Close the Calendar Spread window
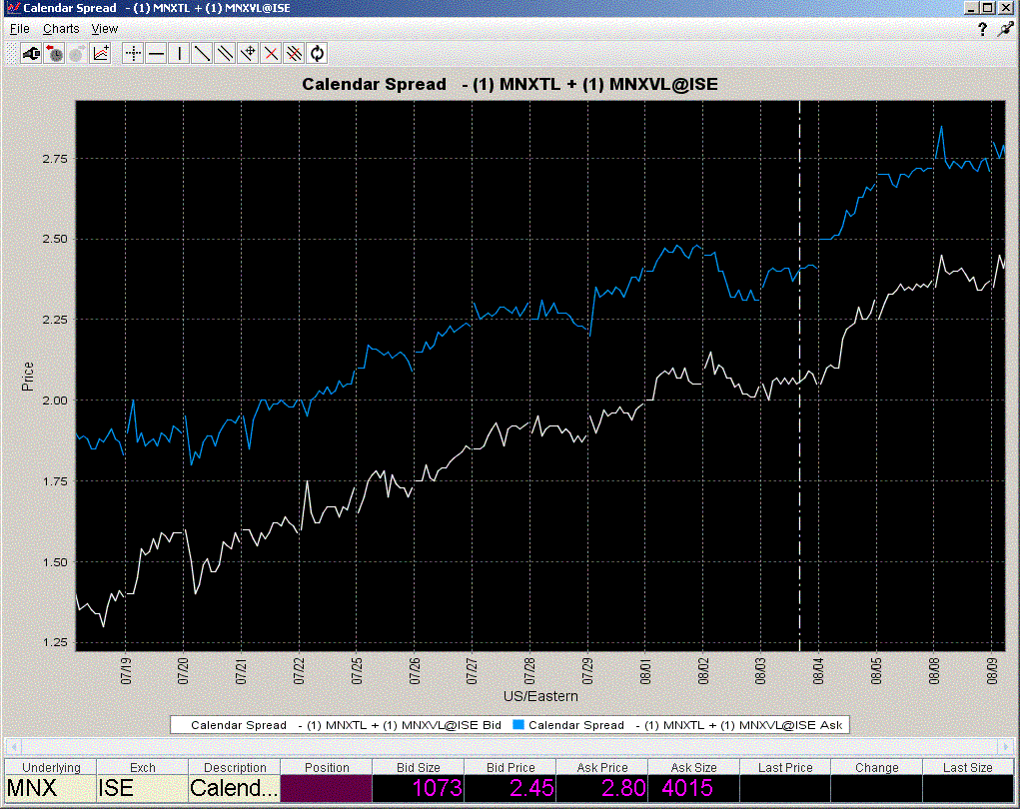 click(x=1005, y=8)
